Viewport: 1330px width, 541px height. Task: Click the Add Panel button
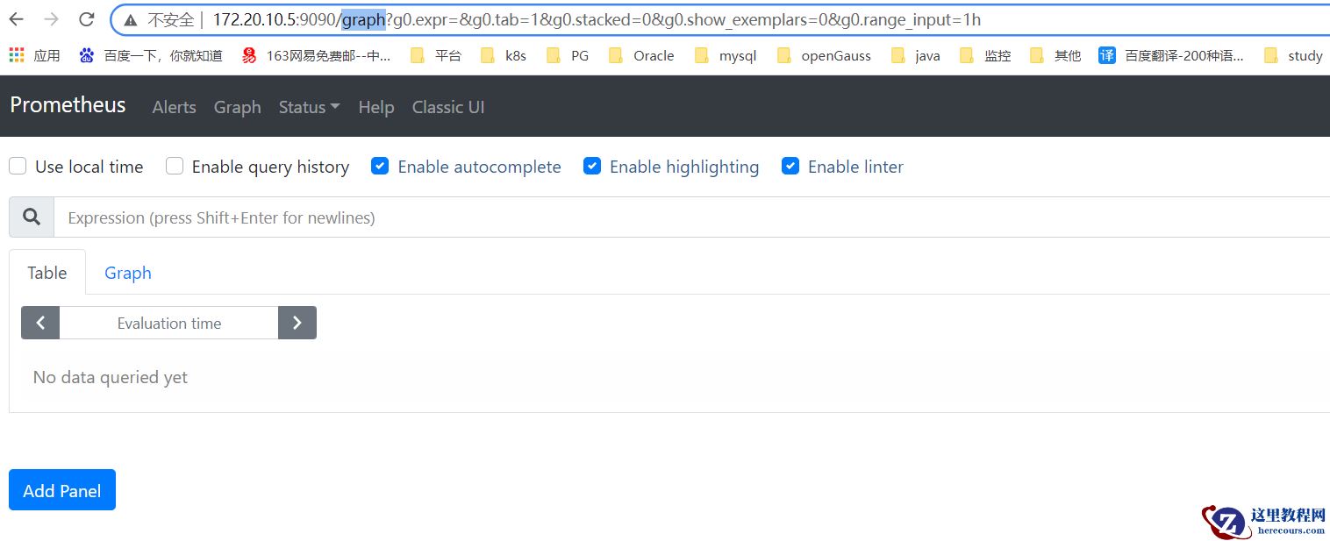(x=62, y=490)
